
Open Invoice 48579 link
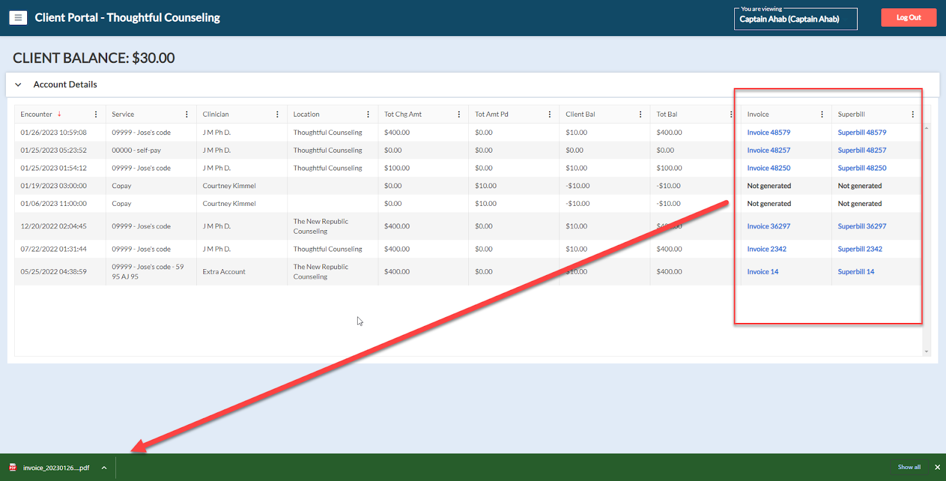pos(768,133)
